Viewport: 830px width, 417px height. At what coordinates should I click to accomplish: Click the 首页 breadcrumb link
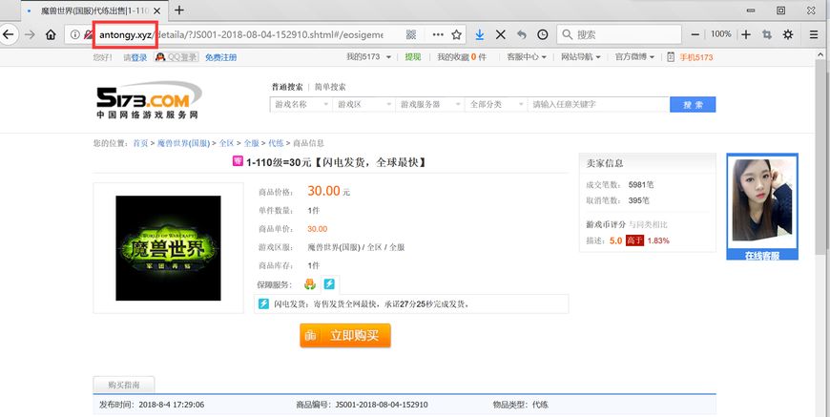(x=140, y=143)
